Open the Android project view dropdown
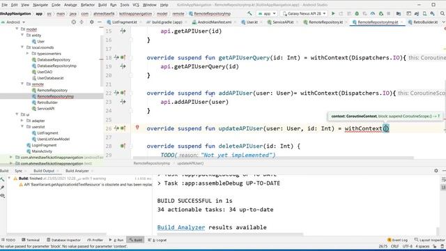 13,22
